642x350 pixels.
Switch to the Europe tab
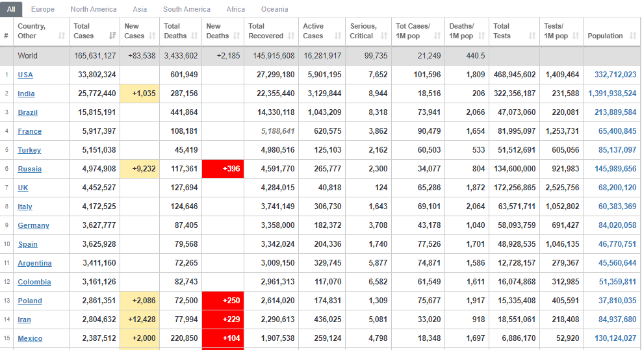(x=43, y=9)
